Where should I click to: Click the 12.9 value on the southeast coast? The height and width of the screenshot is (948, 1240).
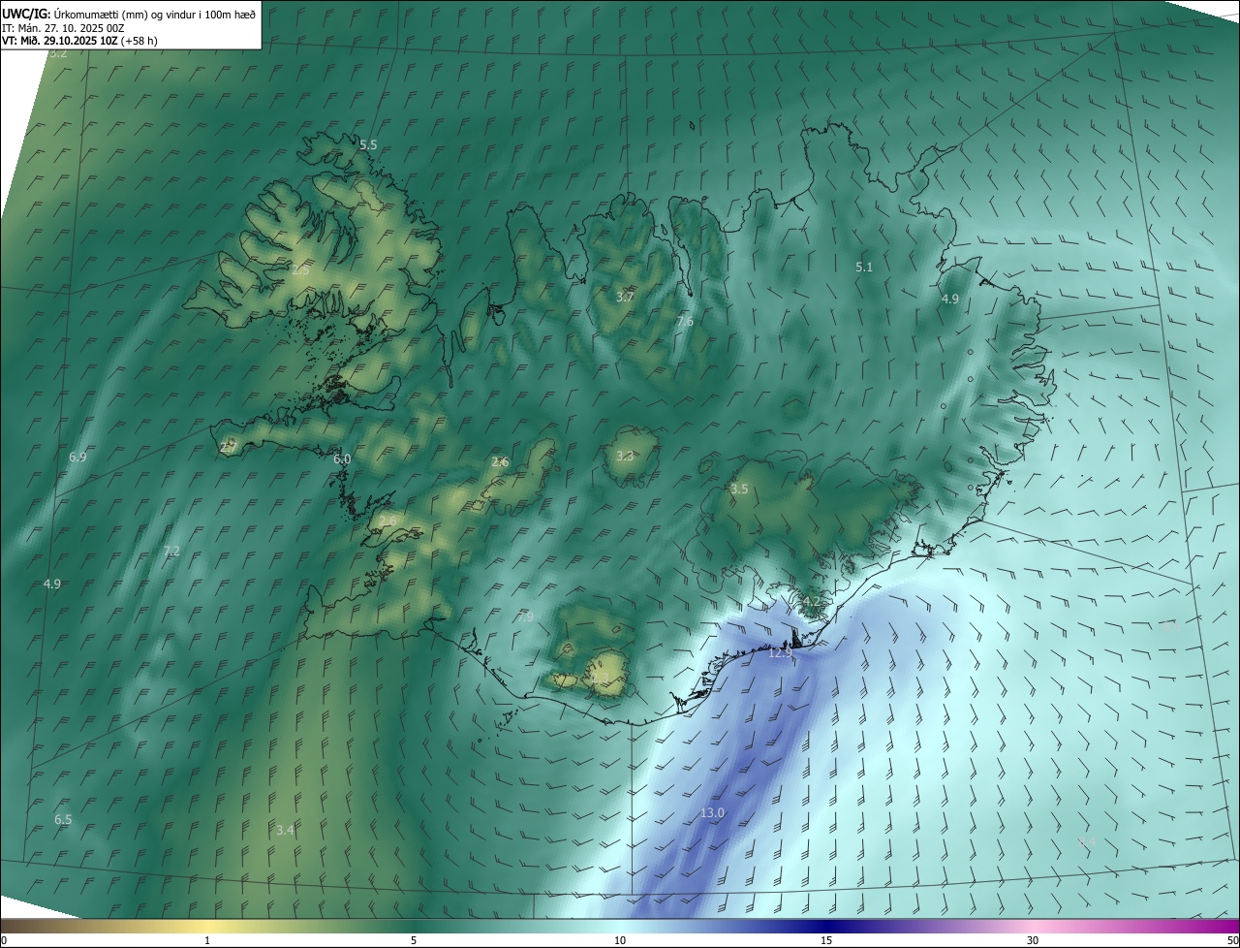tap(780, 653)
